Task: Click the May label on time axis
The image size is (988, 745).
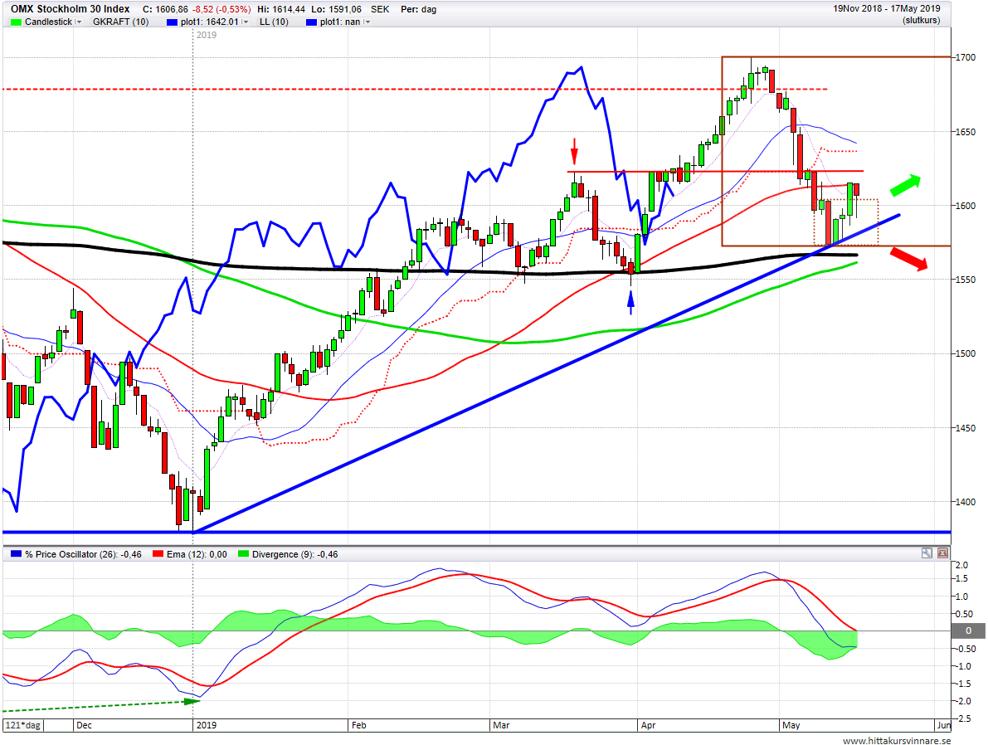Action: point(791,725)
